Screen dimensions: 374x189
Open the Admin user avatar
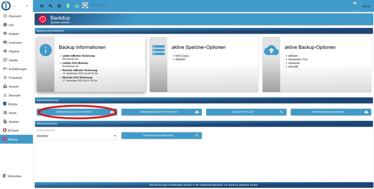click(357, 6)
